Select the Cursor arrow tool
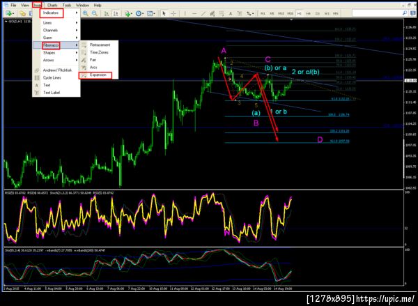This screenshot has width=418, height=306. point(164,13)
